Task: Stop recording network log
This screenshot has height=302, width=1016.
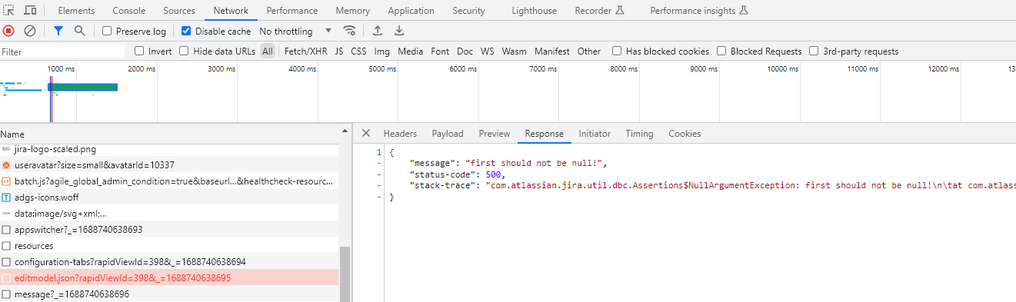Action: [x=8, y=31]
